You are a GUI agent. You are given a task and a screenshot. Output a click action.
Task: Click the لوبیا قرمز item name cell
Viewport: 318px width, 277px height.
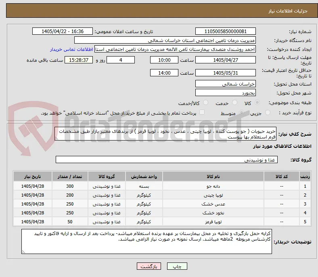tap(213, 222)
